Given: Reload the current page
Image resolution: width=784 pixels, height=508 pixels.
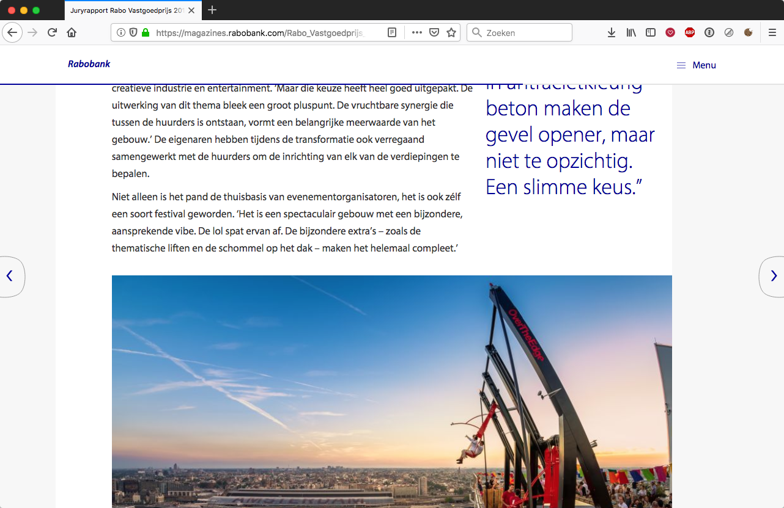Looking at the screenshot, I should (53, 33).
